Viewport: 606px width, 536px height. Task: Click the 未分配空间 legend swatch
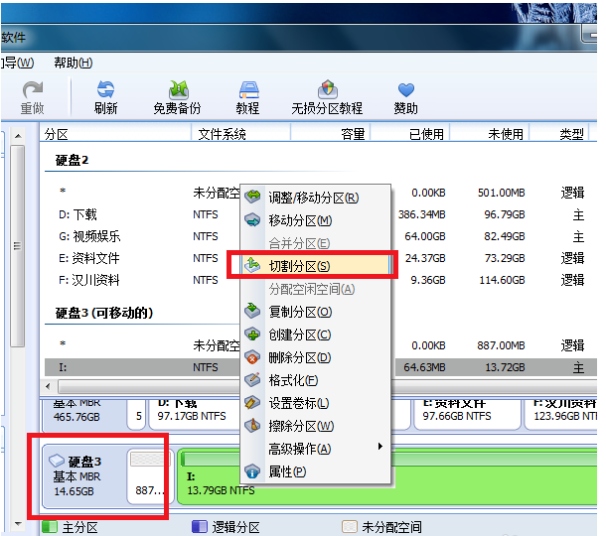click(x=350, y=527)
